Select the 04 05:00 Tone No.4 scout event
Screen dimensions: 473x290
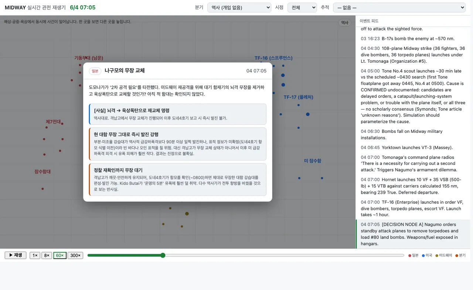pos(413,96)
